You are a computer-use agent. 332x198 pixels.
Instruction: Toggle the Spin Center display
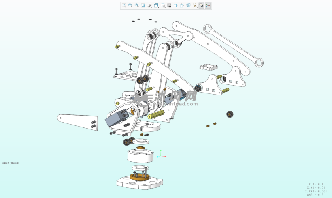pos(208,6)
